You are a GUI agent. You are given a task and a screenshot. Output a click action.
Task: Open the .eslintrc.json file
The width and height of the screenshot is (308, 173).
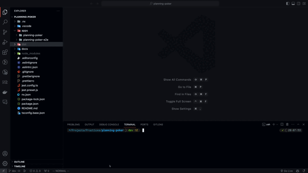click(x=37, y=67)
